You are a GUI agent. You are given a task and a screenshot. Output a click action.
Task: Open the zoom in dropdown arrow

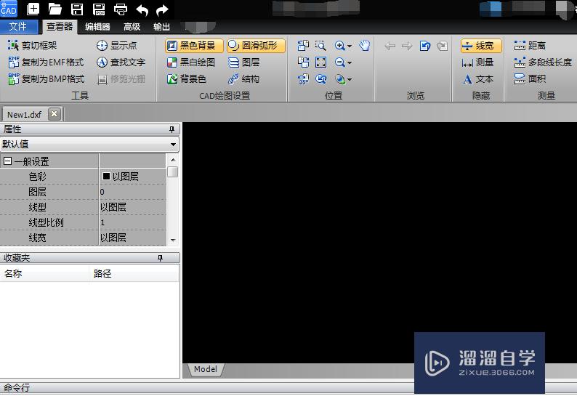click(350, 47)
